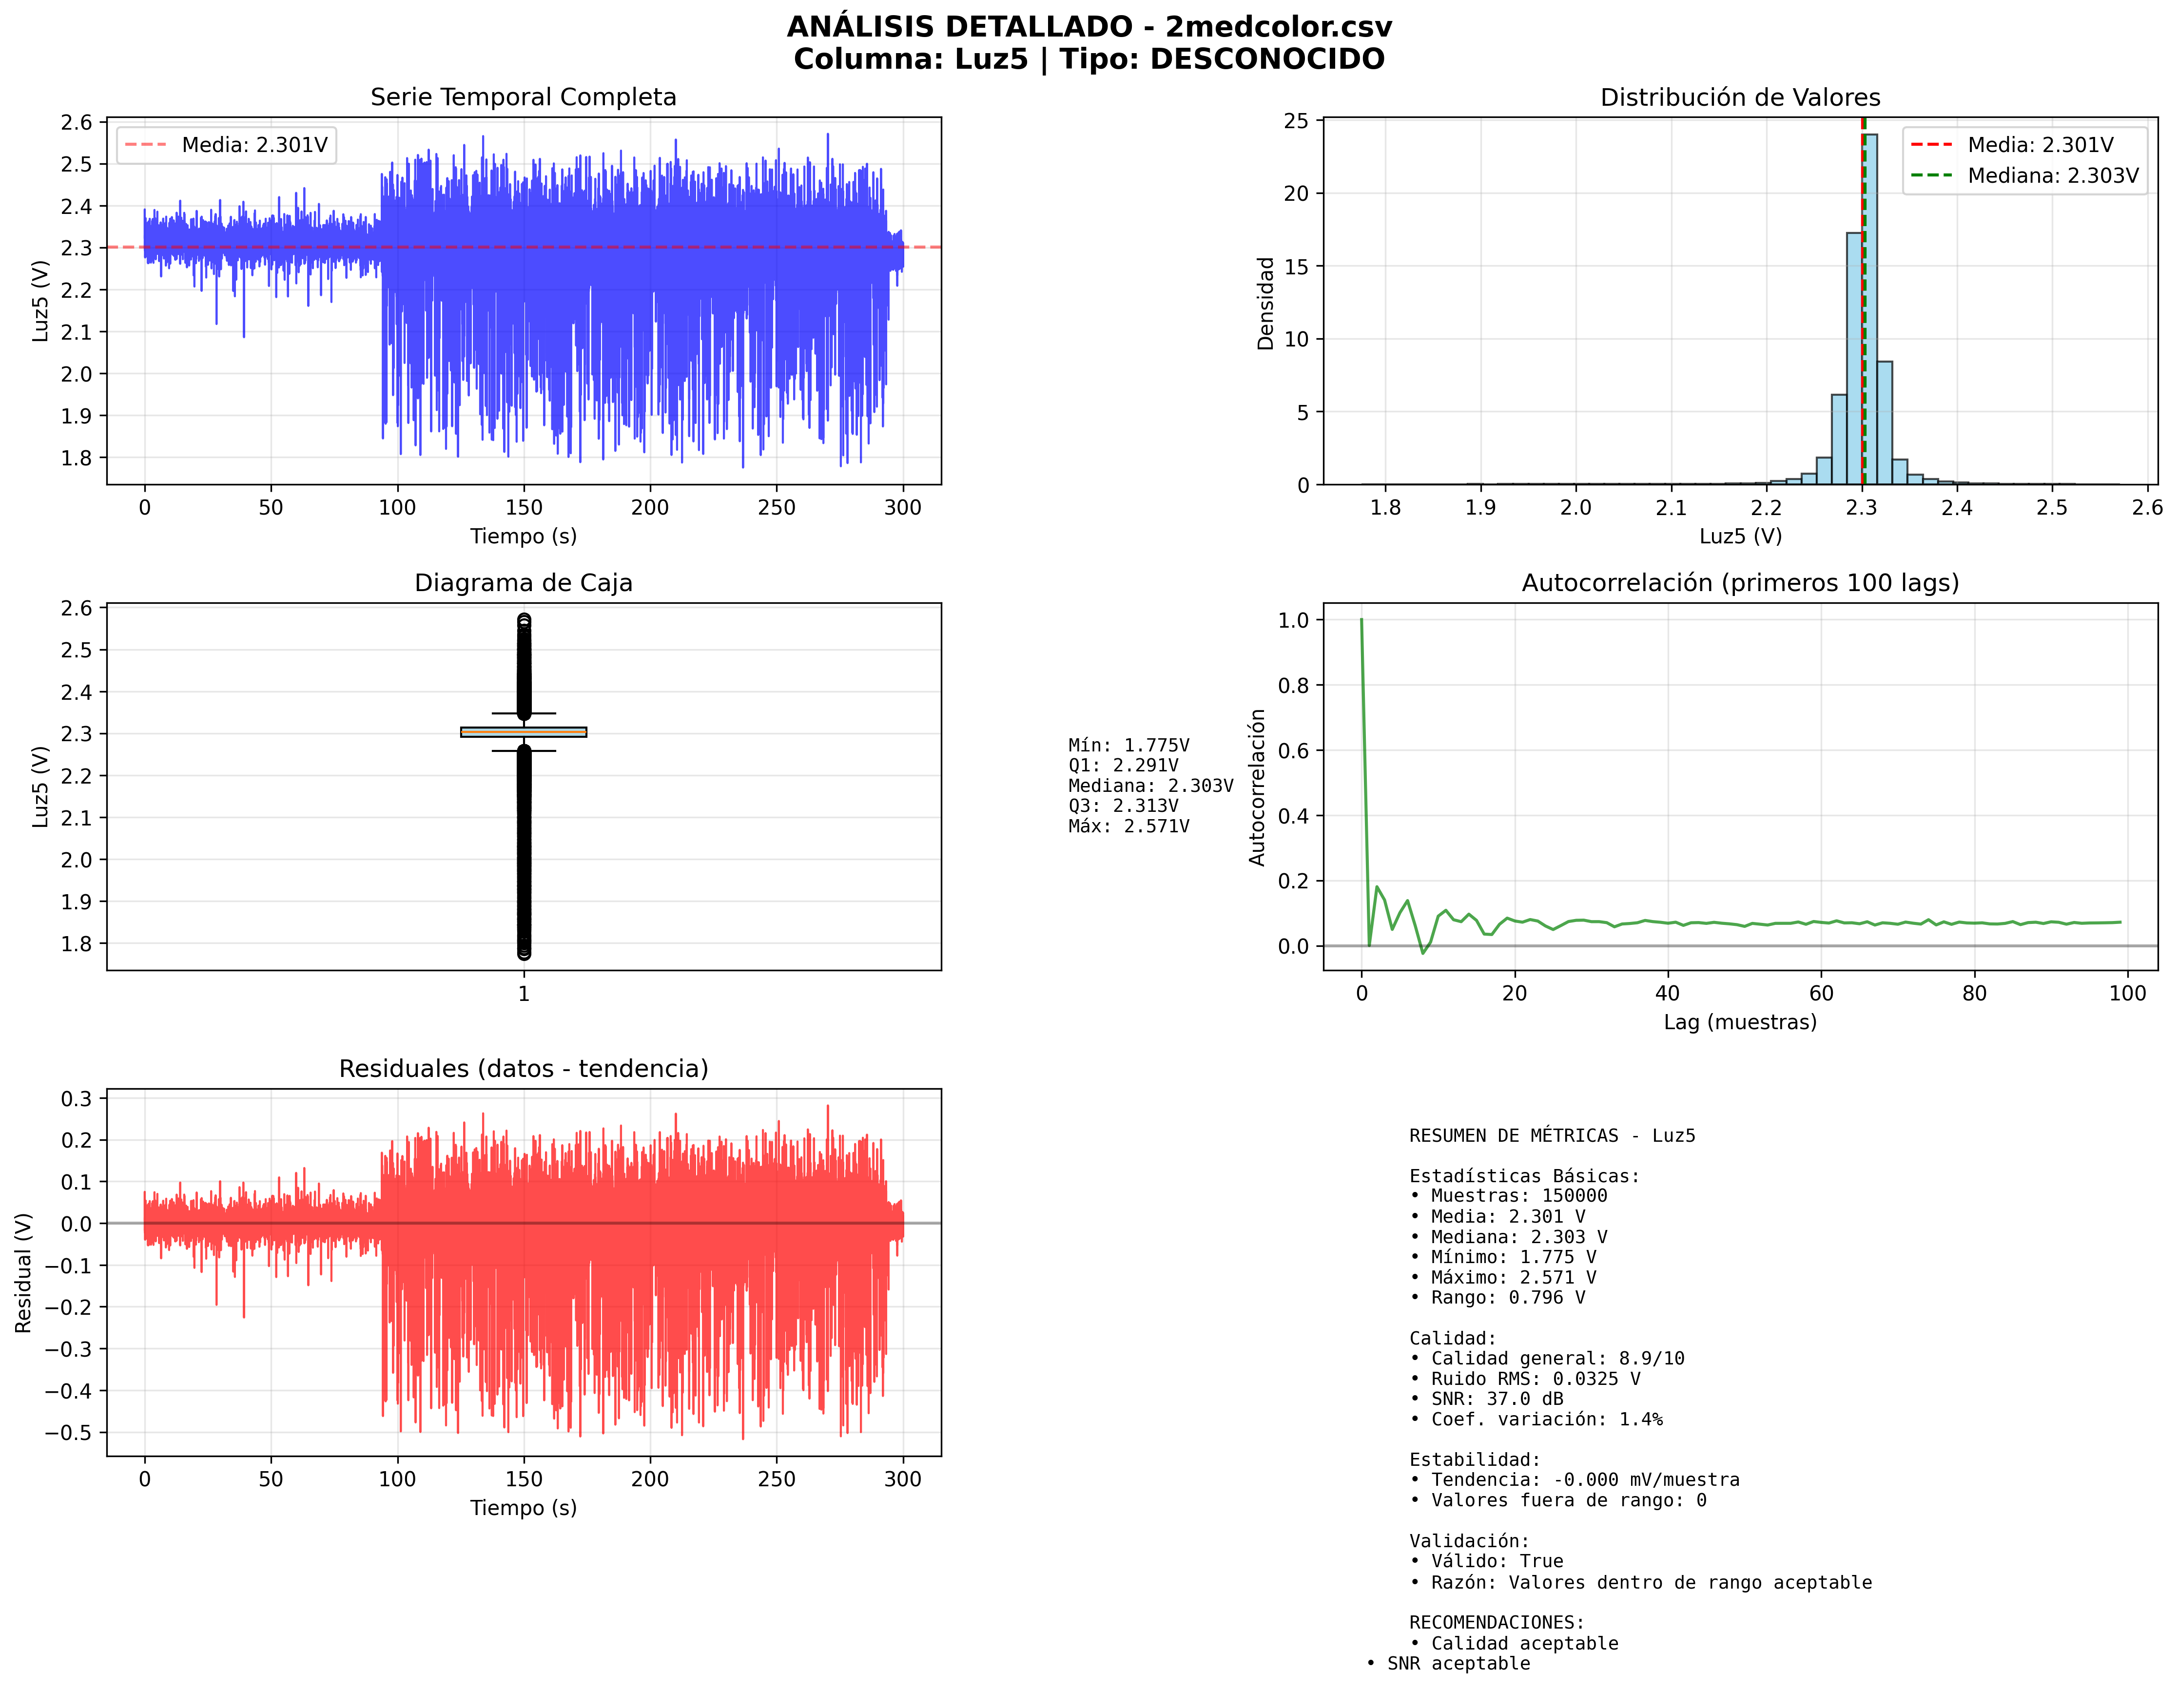This screenshot has height=1708, width=2178.
Task: Click the orange median line in boxplot
Action: pos(523,732)
